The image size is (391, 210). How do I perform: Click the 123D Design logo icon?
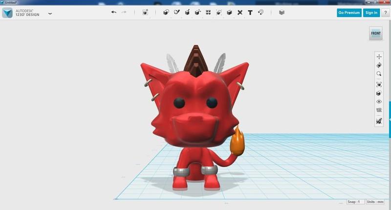[x=7, y=13]
